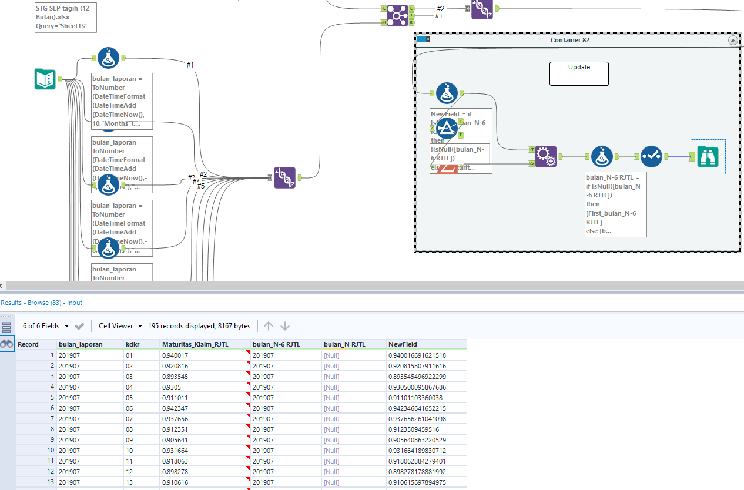Click the next record down arrow
The image size is (744, 490).
[285, 326]
